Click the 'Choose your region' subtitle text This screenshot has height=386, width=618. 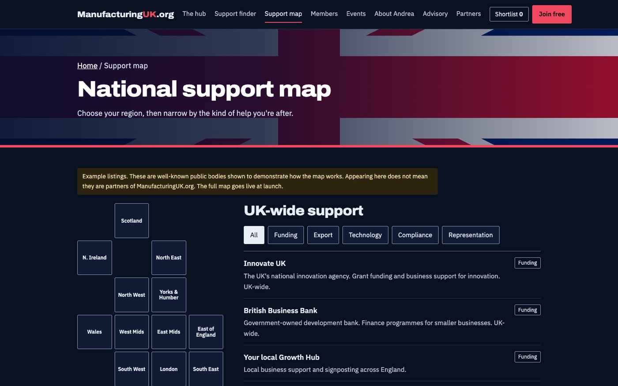(185, 113)
